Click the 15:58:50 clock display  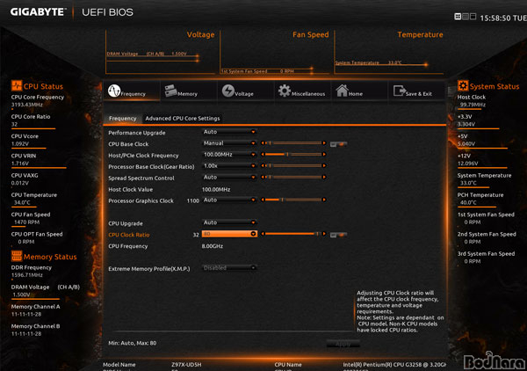(x=495, y=18)
